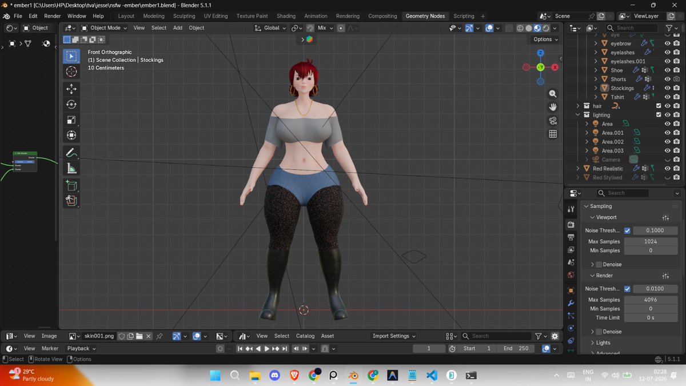The image size is (686, 386).
Task: Open the File menu
Action: tap(18, 16)
